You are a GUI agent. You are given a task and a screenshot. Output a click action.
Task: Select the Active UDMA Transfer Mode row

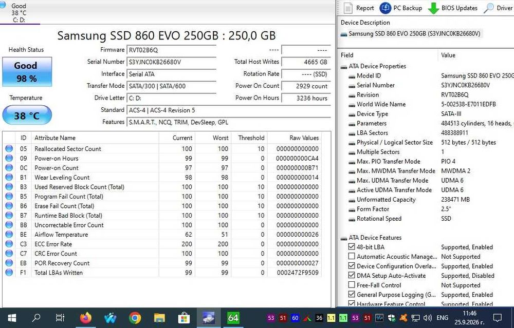426,190
